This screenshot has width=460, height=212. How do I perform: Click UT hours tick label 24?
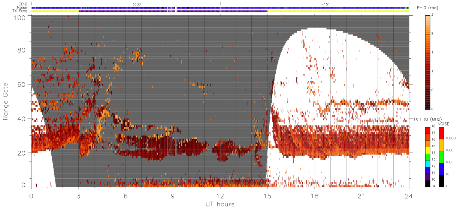pyautogui.click(x=409, y=196)
